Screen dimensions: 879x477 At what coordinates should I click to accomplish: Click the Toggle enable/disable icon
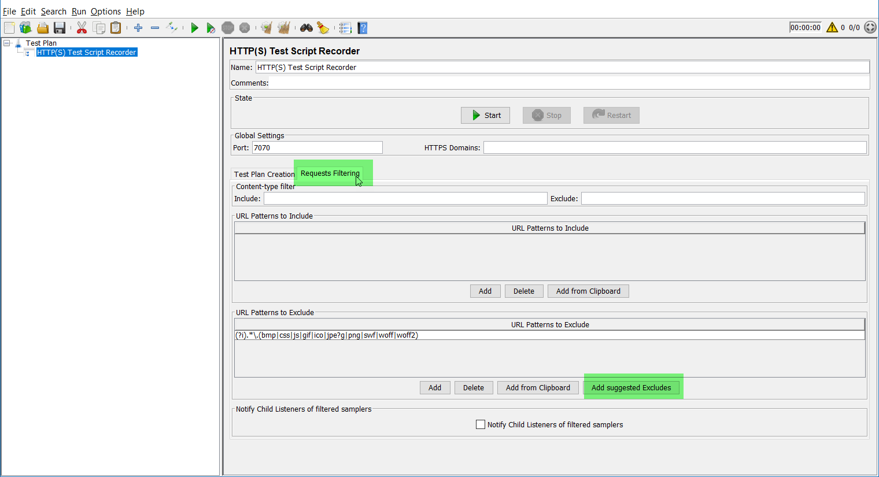point(172,28)
